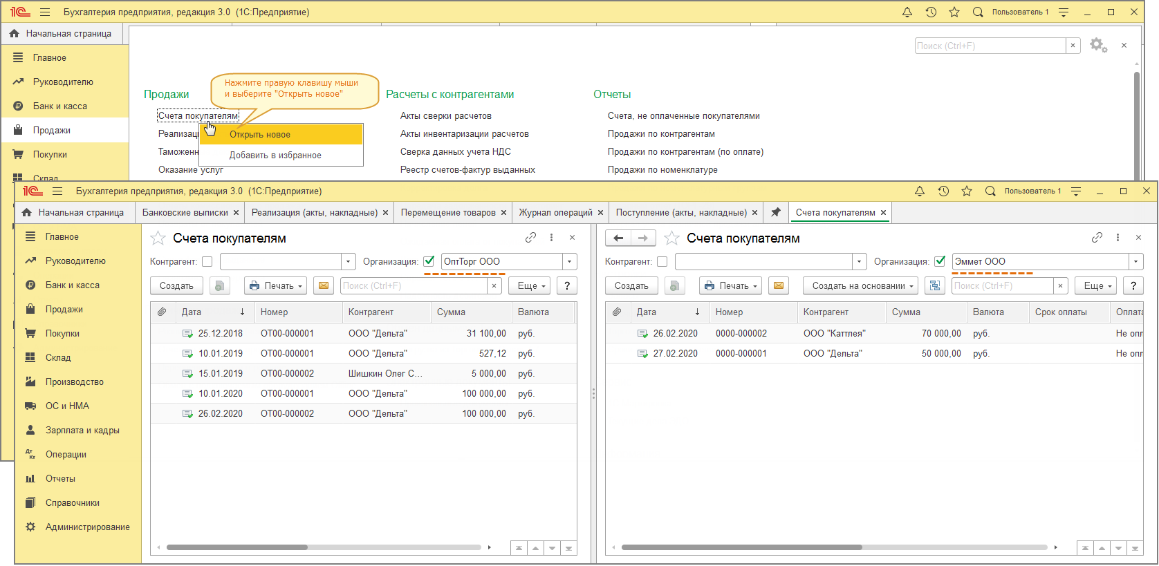1159x566 pixels.
Task: Open the history clock icon in lower window
Action: tap(943, 191)
